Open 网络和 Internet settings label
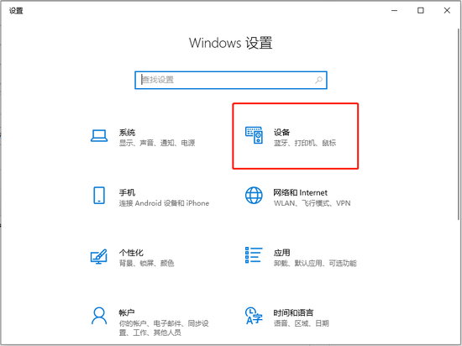The width and height of the screenshot is (462, 346). (300, 192)
